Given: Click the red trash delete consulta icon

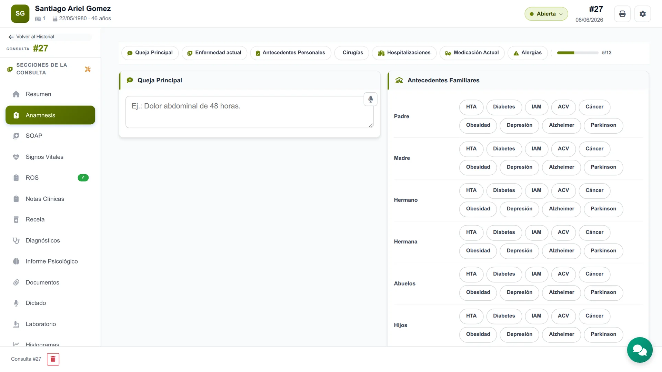Looking at the screenshot, I should tap(53, 359).
